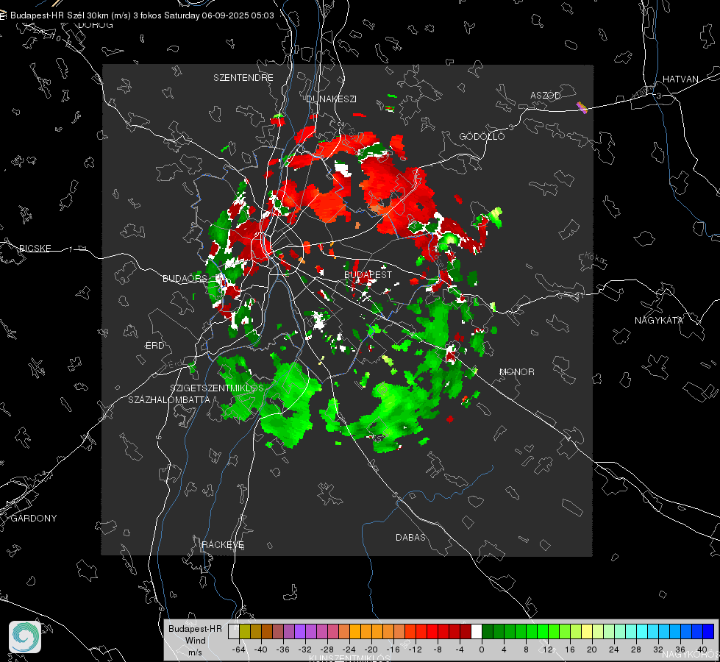Click the BICSKE map label
The height and width of the screenshot is (662, 720).
click(35, 248)
